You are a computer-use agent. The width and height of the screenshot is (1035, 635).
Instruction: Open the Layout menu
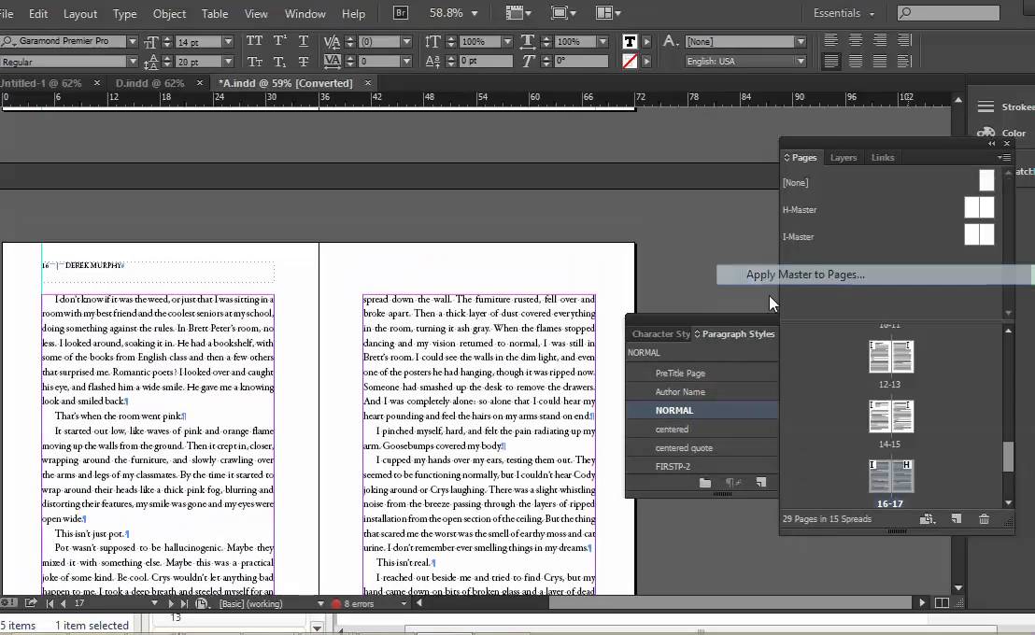point(79,13)
